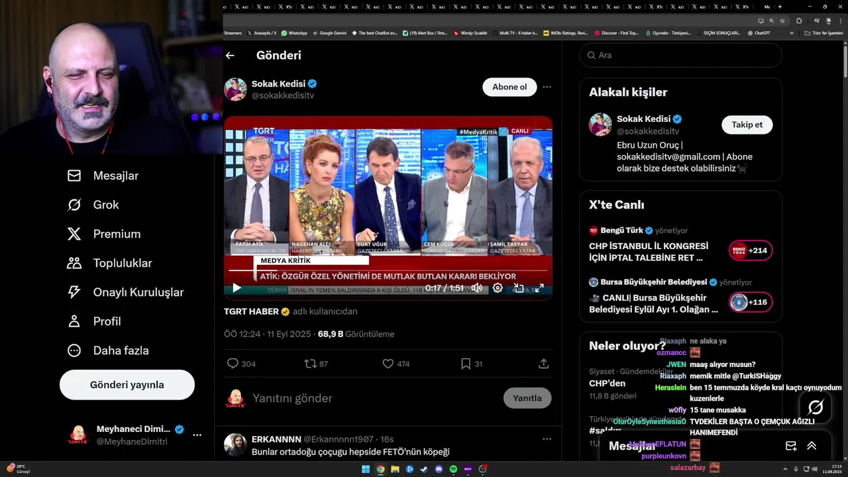848x477 pixels.
Task: Open the Tüm Yer İşaretleri folder
Action: tap(824, 32)
